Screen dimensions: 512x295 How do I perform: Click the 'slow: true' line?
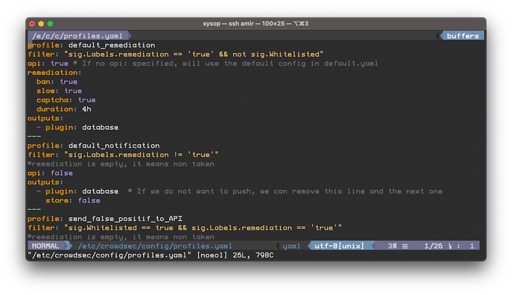pos(59,91)
